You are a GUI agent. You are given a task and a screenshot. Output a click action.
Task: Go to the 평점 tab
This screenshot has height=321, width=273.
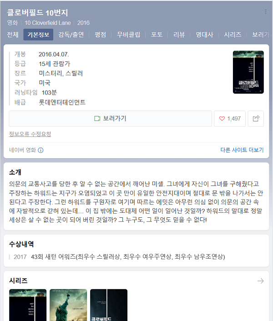[101, 35]
